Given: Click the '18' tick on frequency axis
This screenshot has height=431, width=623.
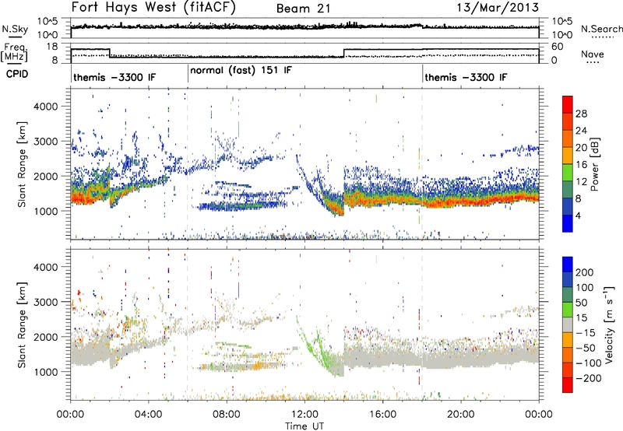Looking at the screenshot, I should [x=51, y=47].
